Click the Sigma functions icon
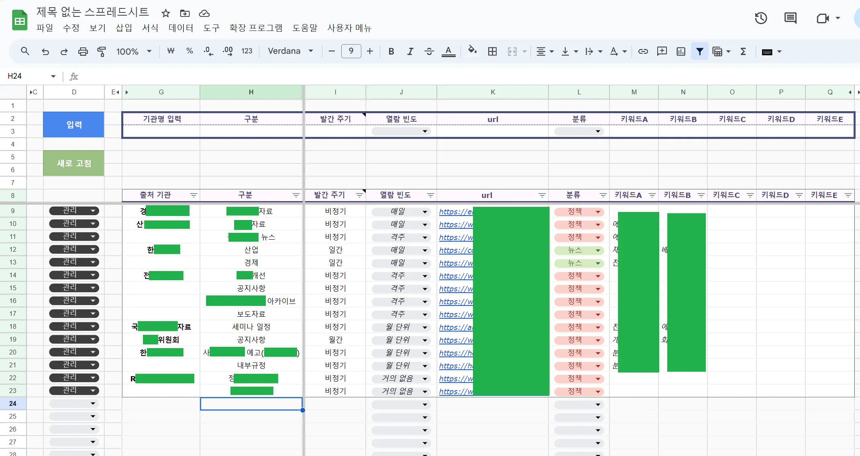This screenshot has height=456, width=860. (x=743, y=51)
